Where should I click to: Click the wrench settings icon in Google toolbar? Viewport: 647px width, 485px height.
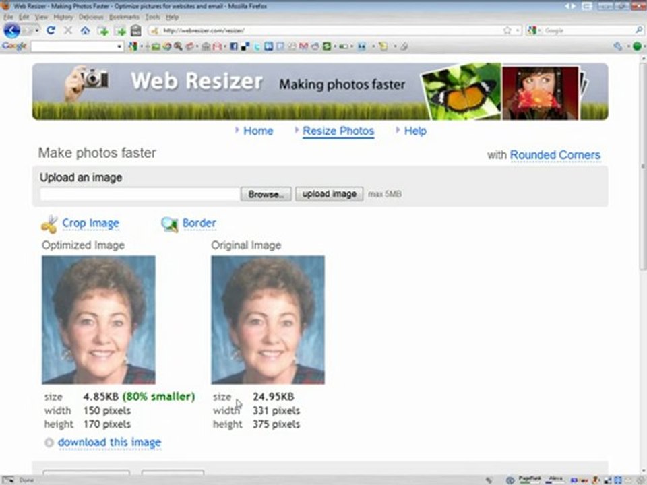tap(618, 46)
